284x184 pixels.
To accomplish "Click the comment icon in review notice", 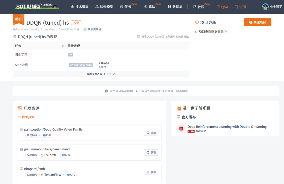I will pos(106,91).
